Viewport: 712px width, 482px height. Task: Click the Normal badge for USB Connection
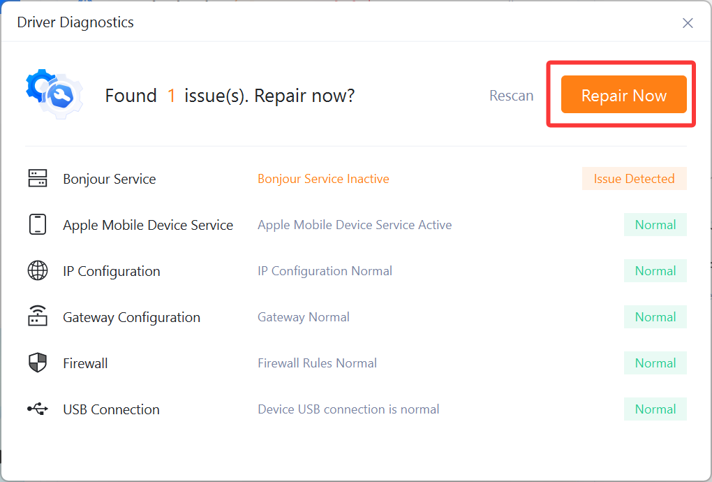pos(655,409)
